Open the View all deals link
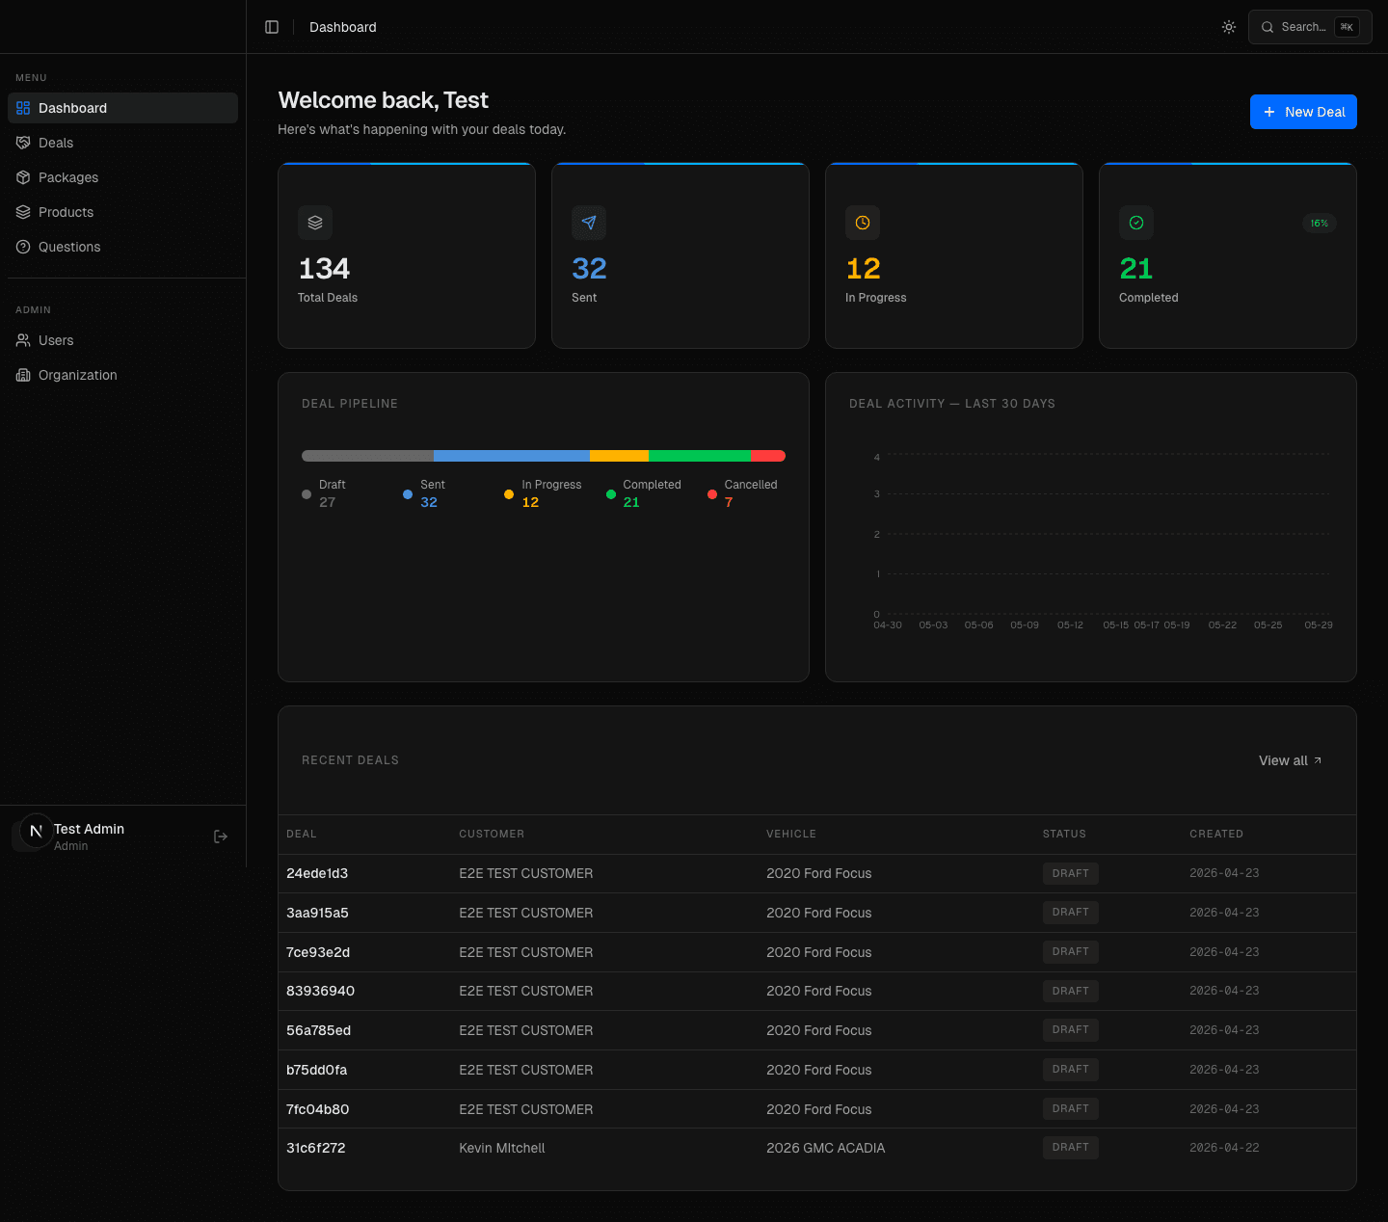This screenshot has height=1222, width=1388. (x=1291, y=760)
